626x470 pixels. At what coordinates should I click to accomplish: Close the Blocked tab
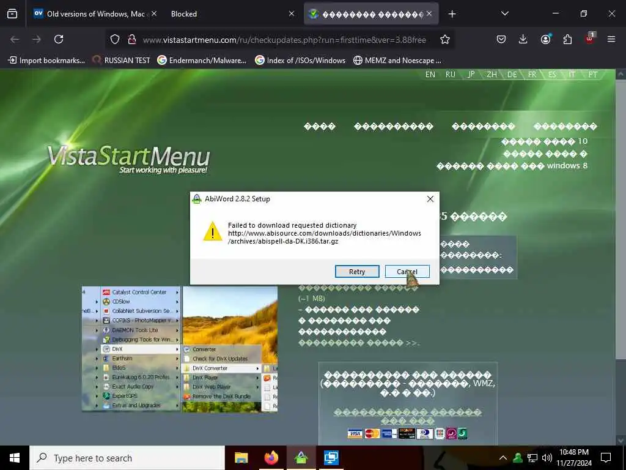(292, 13)
